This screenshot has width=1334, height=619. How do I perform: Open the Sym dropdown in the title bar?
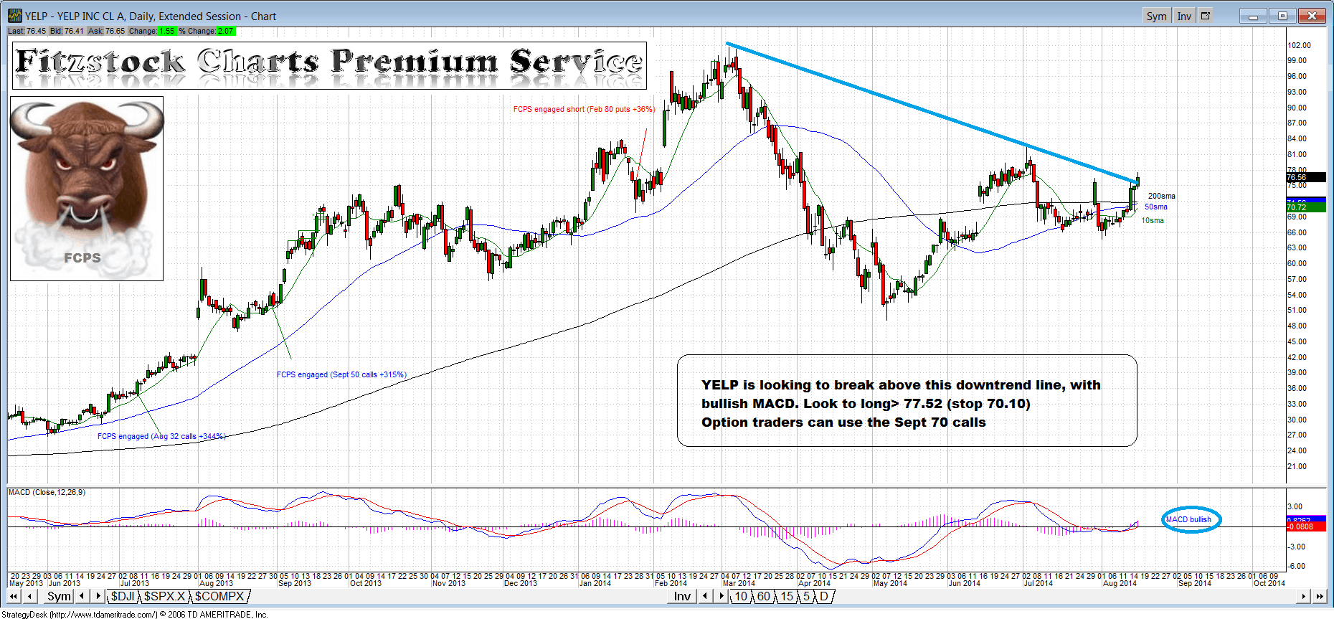1155,16
